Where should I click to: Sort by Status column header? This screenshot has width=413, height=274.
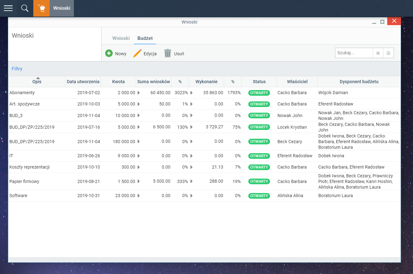(x=259, y=82)
